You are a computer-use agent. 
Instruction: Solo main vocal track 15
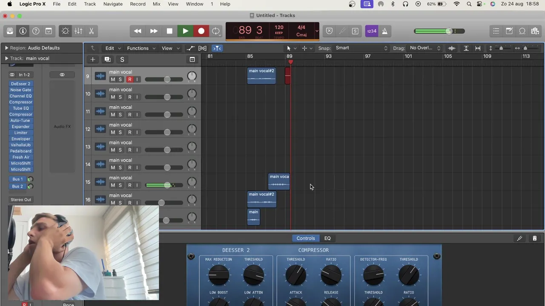120,185
